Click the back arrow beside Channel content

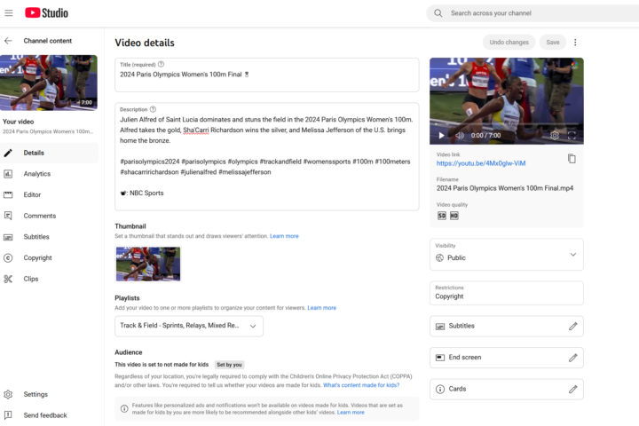tap(9, 41)
